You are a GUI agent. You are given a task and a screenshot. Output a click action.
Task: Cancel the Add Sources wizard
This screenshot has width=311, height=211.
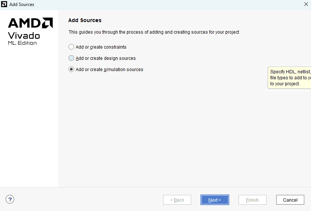[290, 200]
